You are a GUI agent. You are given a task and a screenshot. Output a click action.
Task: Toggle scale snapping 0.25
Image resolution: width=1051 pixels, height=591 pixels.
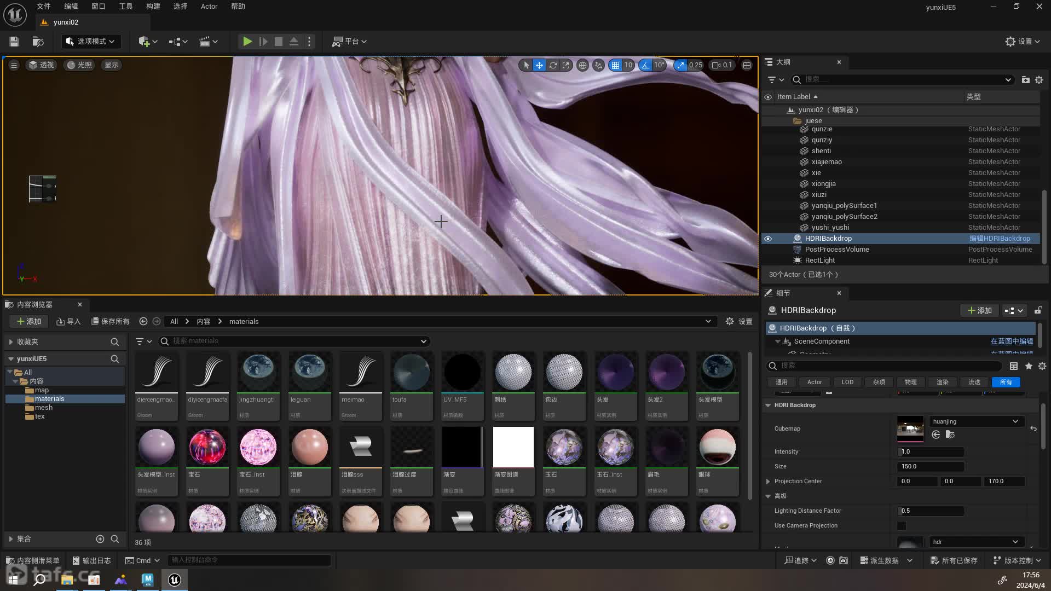tap(680, 65)
